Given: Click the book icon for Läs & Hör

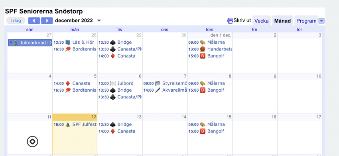Looking at the screenshot, I should click(68, 42).
